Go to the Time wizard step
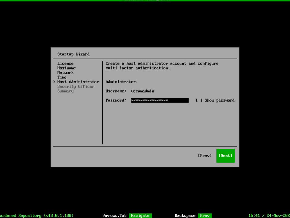 coord(62,77)
